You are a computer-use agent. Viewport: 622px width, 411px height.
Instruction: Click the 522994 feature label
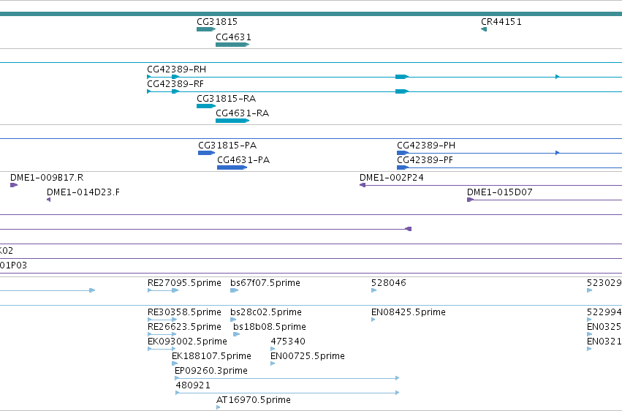pyautogui.click(x=604, y=312)
